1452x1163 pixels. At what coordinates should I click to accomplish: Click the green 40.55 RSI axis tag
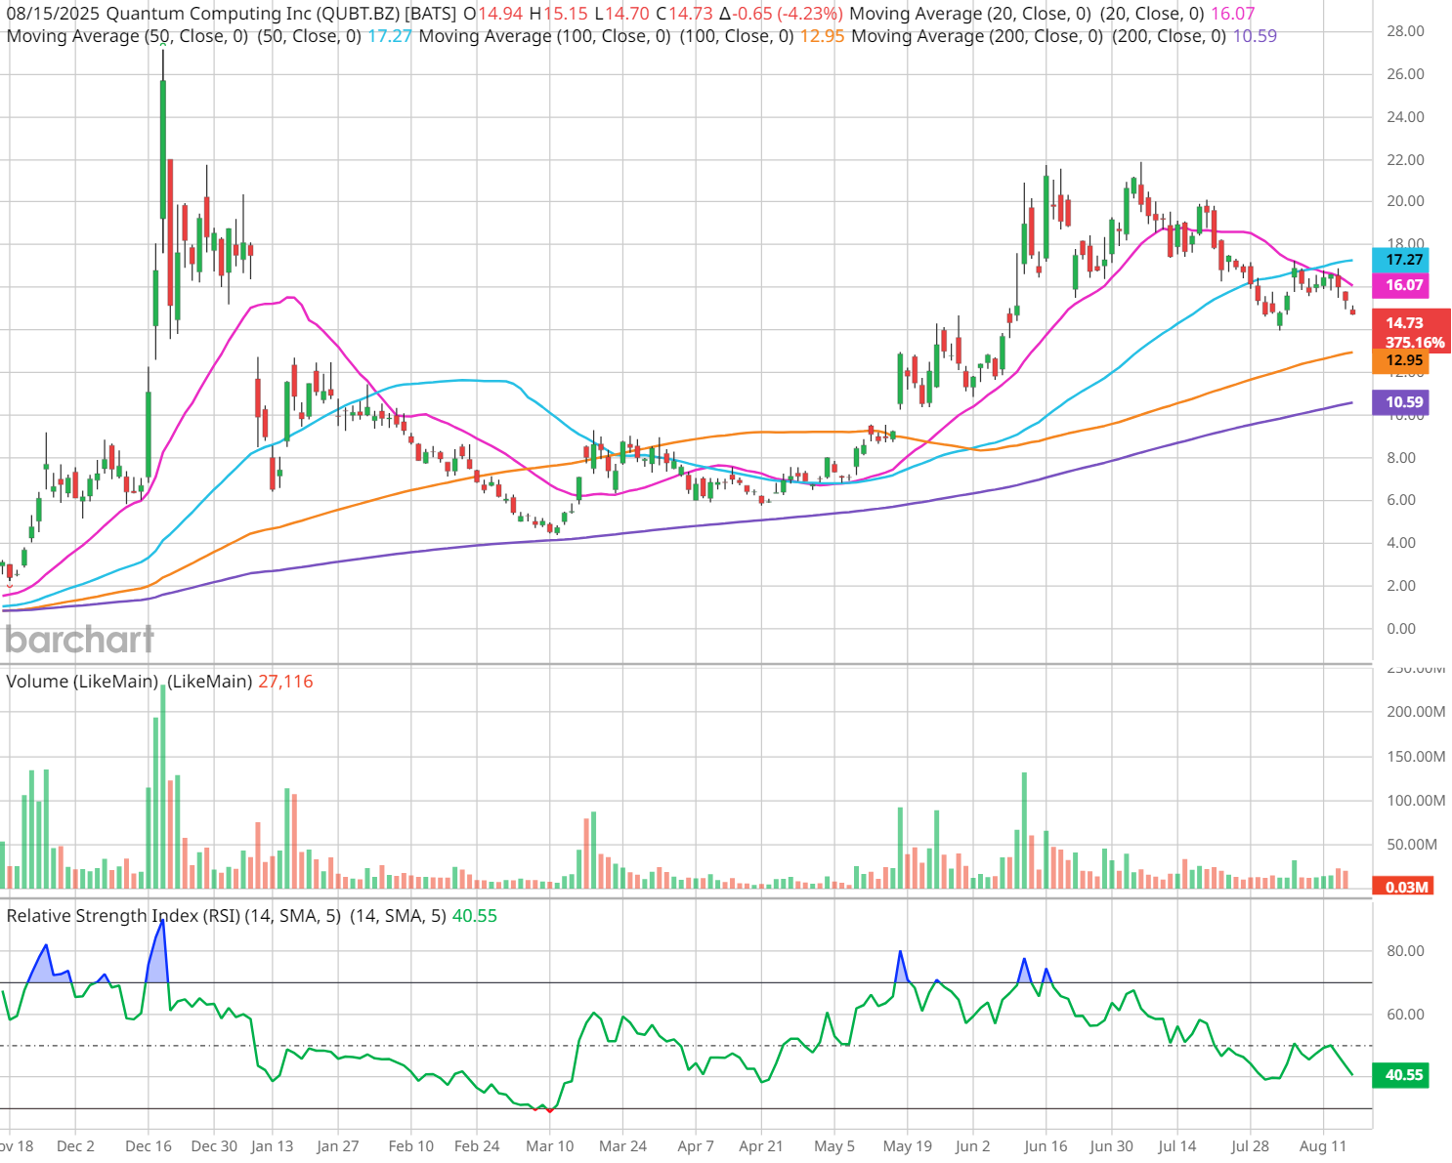[1401, 1075]
